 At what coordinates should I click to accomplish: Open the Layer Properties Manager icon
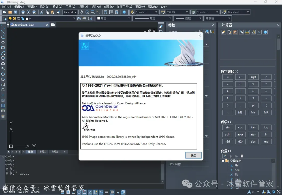(x=4, y=18)
